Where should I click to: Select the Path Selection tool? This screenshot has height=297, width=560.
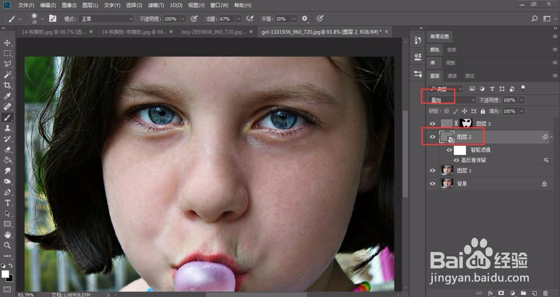(7, 214)
